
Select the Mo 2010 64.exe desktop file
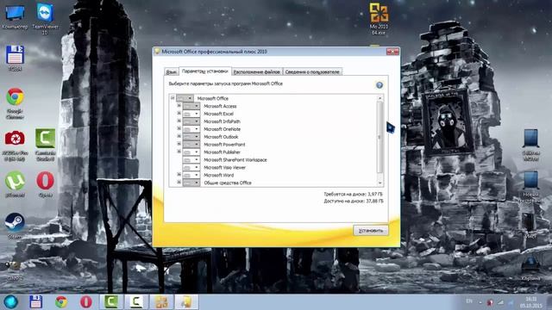[x=379, y=19]
